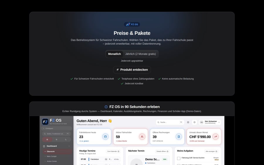Click the document icon in the Offene Rechnungen card
This screenshot has width=264, height=165.
click(179, 137)
